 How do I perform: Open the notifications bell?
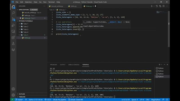click(x=167, y=100)
